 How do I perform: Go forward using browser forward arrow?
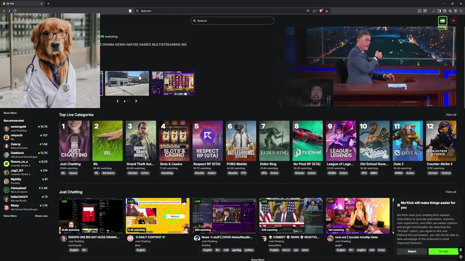coord(9,11)
